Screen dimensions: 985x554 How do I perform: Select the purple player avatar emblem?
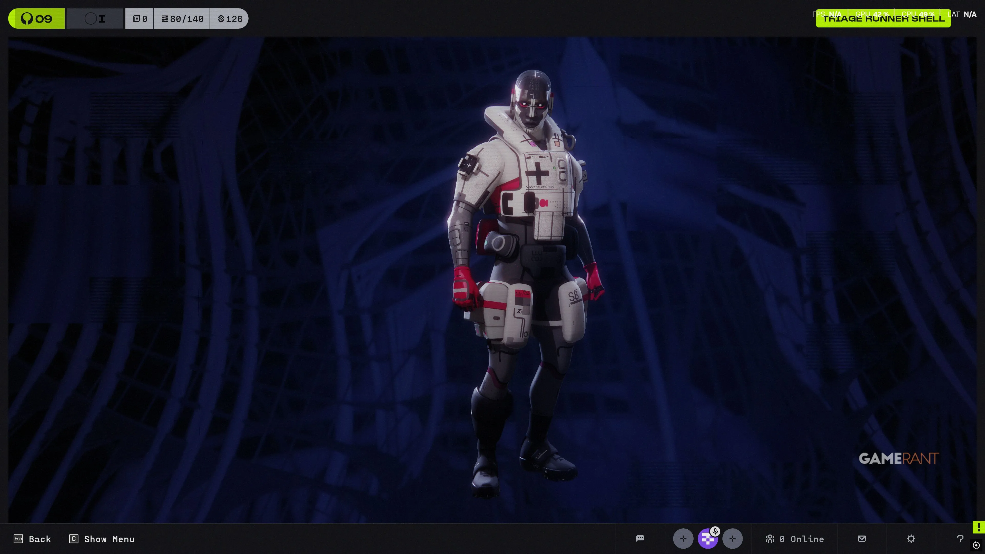707,539
